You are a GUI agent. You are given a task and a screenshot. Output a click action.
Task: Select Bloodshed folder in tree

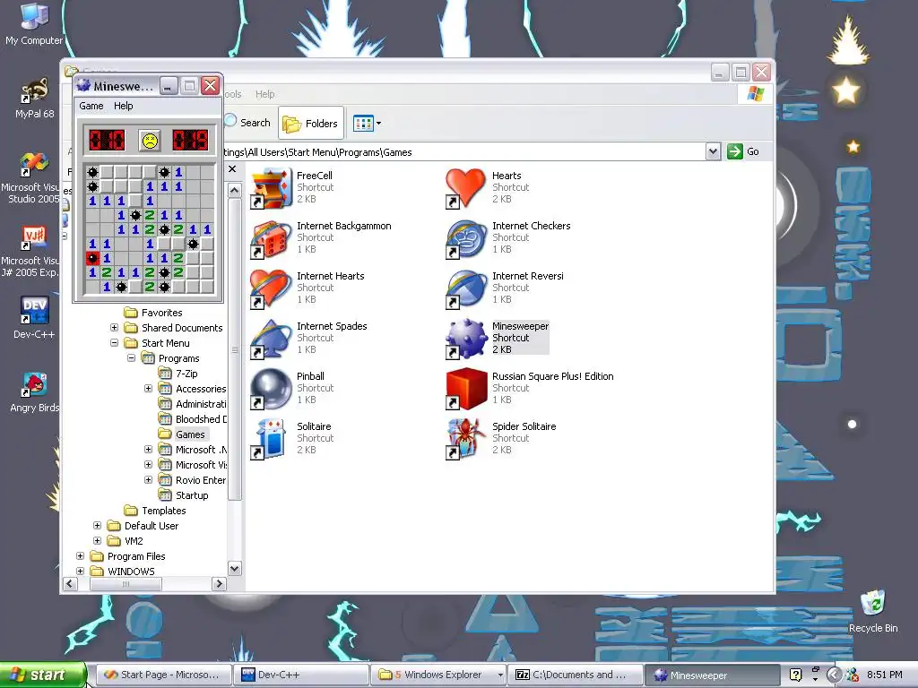[193, 419]
